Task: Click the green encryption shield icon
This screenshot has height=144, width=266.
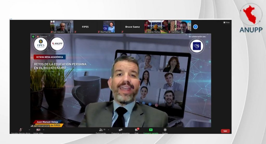Action: [33, 36]
